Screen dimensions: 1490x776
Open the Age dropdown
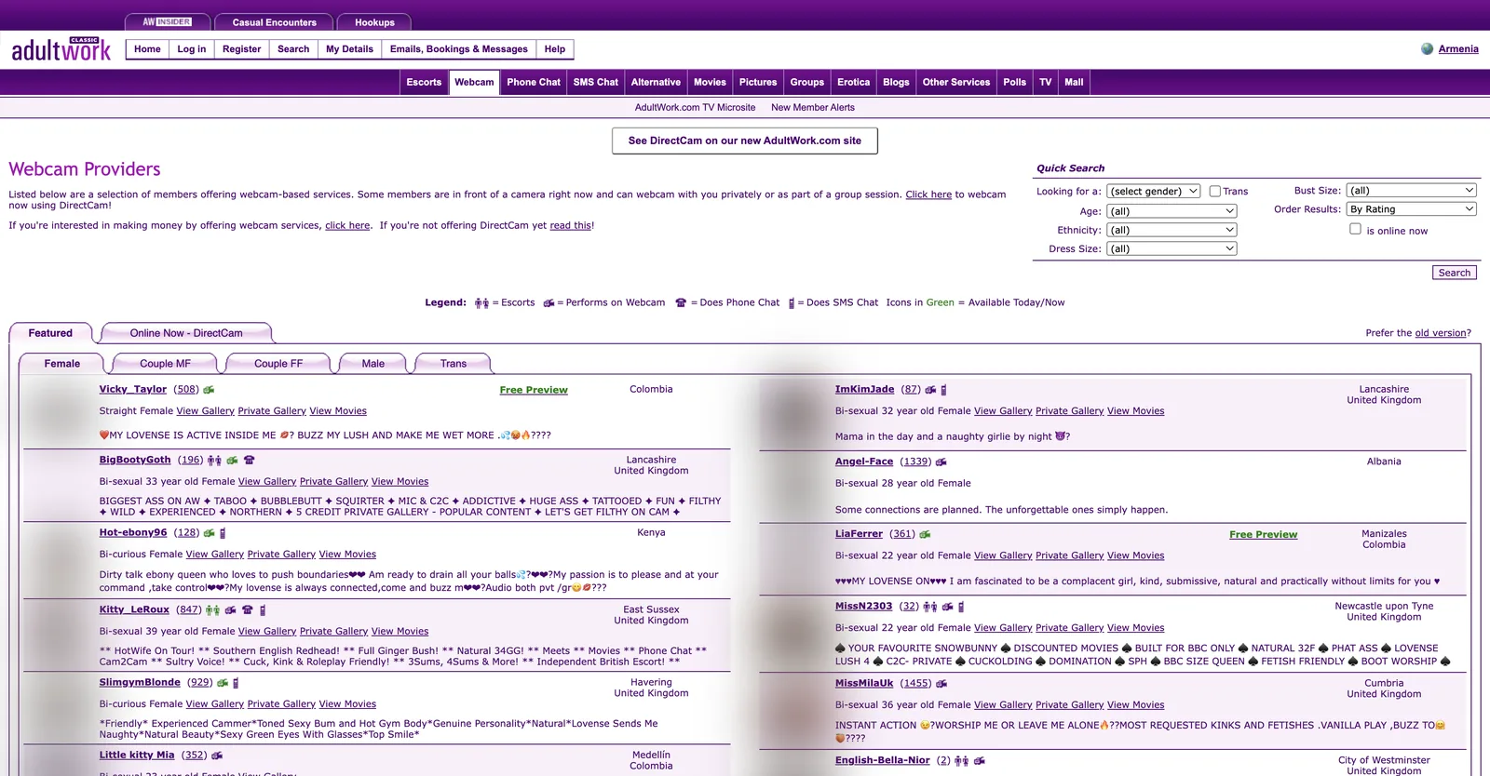click(1172, 211)
